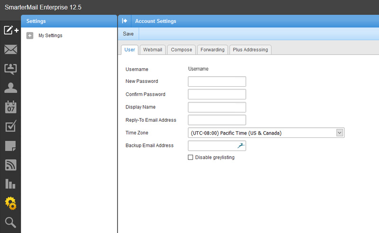Click the Save button

pos(128,34)
